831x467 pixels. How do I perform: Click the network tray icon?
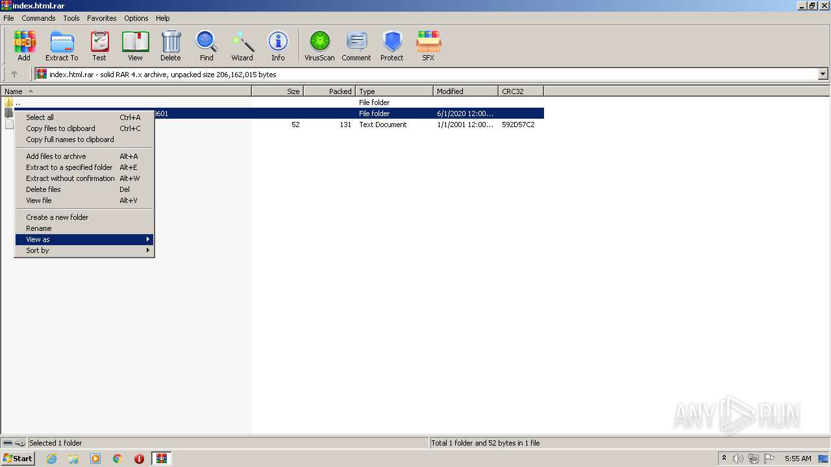753,459
